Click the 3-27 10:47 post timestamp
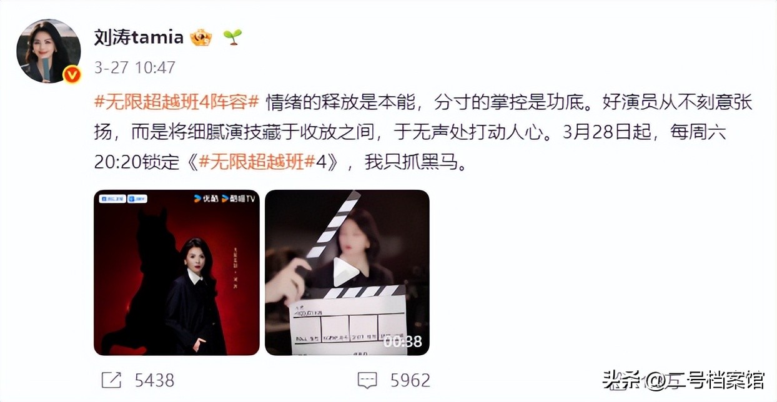 click(135, 67)
